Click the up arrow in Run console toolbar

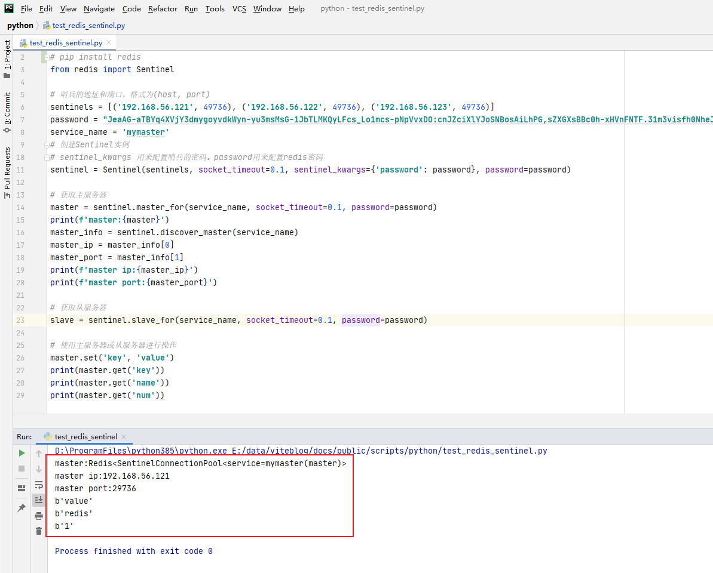[39, 454]
